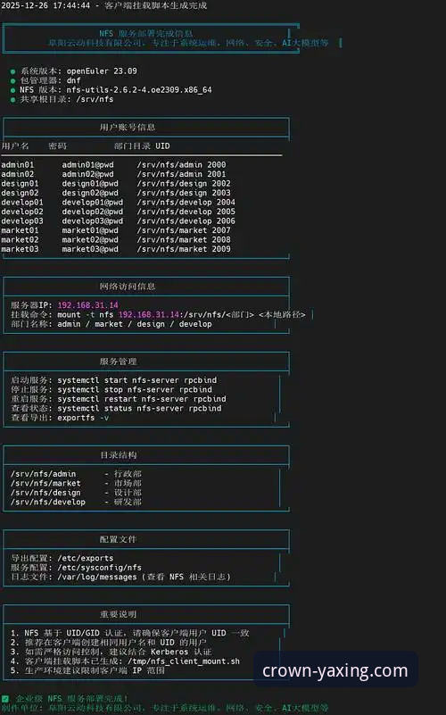Click the systemctl restart nfs-server rpcbind command
Viewport: 446px width, 715px height.
[x=142, y=399]
